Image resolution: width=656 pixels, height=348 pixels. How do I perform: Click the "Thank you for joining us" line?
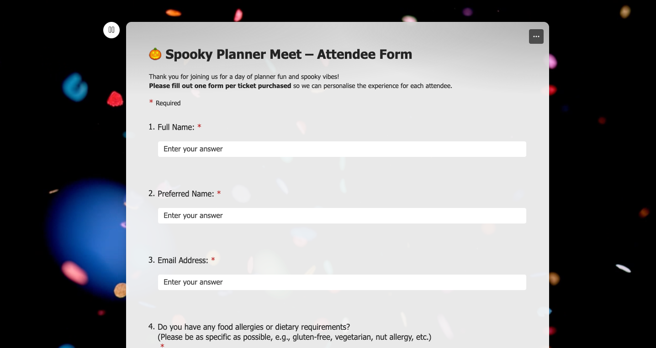(x=243, y=77)
